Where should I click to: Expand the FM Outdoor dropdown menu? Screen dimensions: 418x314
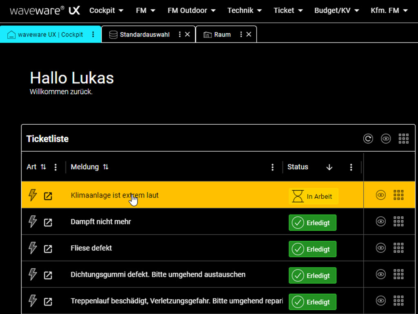click(191, 11)
